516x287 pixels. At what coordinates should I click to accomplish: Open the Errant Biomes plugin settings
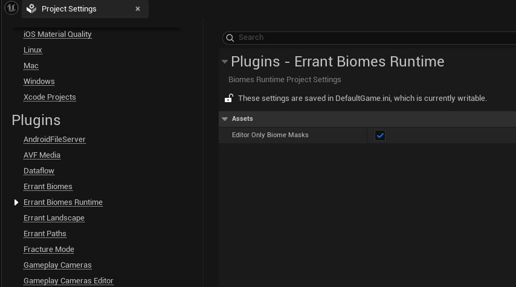(48, 187)
